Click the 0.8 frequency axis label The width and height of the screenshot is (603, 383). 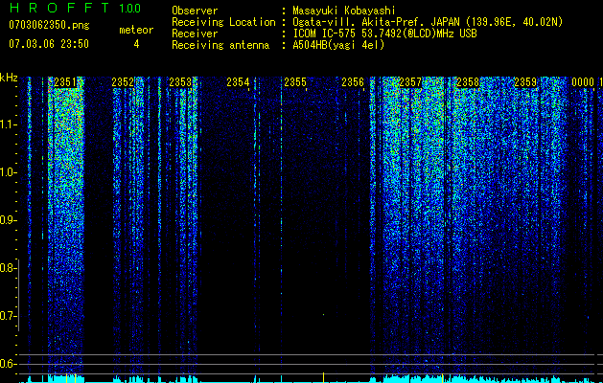[x=7, y=268]
